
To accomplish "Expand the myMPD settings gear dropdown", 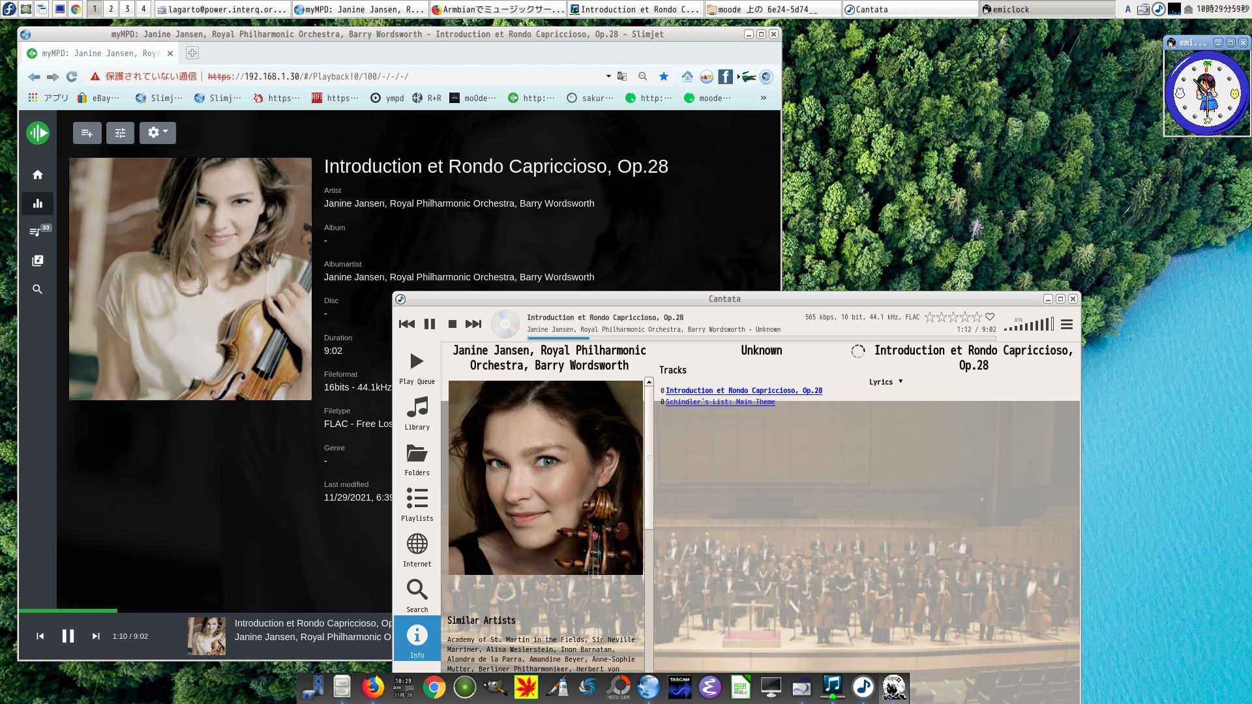I will point(157,133).
